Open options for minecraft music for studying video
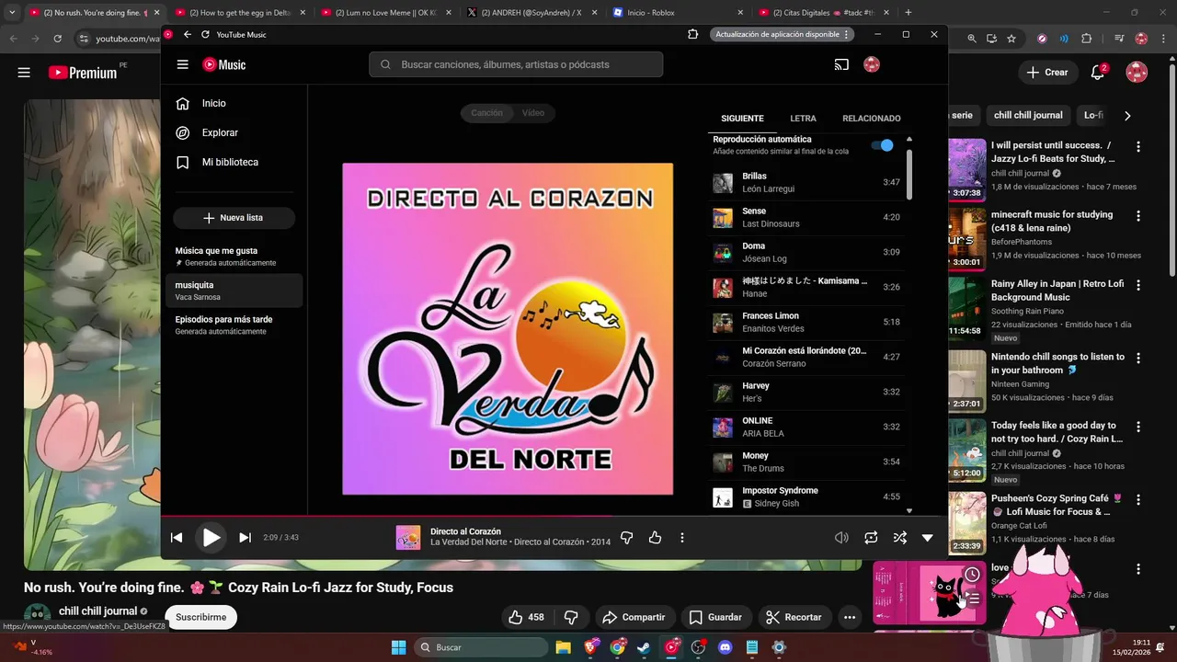This screenshot has width=1177, height=662. click(x=1138, y=216)
